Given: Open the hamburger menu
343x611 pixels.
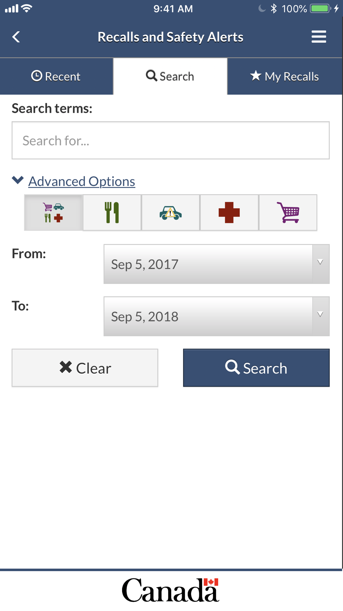Looking at the screenshot, I should click(x=319, y=37).
